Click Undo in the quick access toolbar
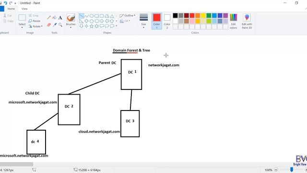Viewport: 307px width, 173px height. click(5, 3)
